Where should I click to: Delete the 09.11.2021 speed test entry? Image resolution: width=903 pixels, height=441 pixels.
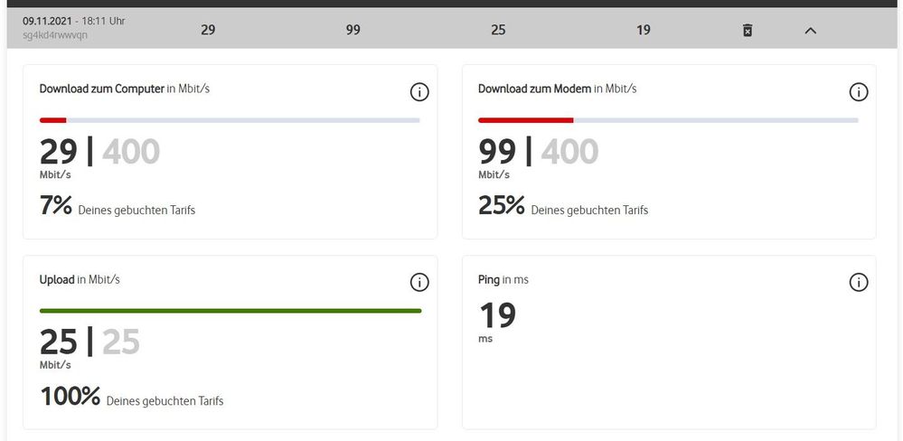pyautogui.click(x=748, y=30)
